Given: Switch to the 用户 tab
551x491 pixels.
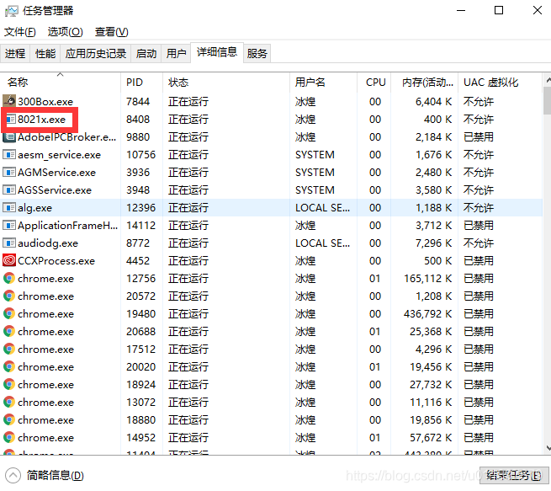Looking at the screenshot, I should (x=176, y=53).
